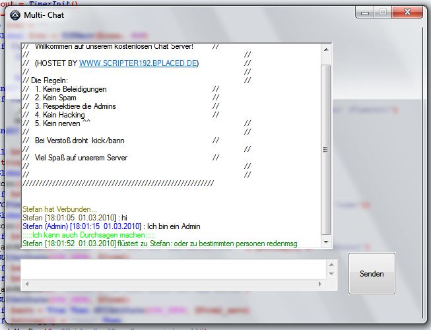The image size is (431, 330).
Task: Click into the message input field
Action: [x=172, y=269]
